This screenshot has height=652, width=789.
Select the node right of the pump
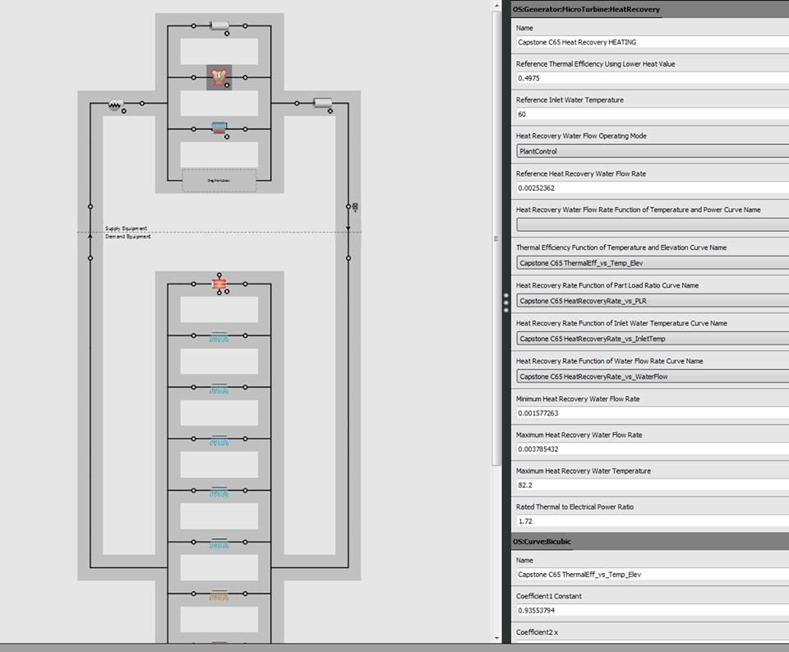coord(142,104)
